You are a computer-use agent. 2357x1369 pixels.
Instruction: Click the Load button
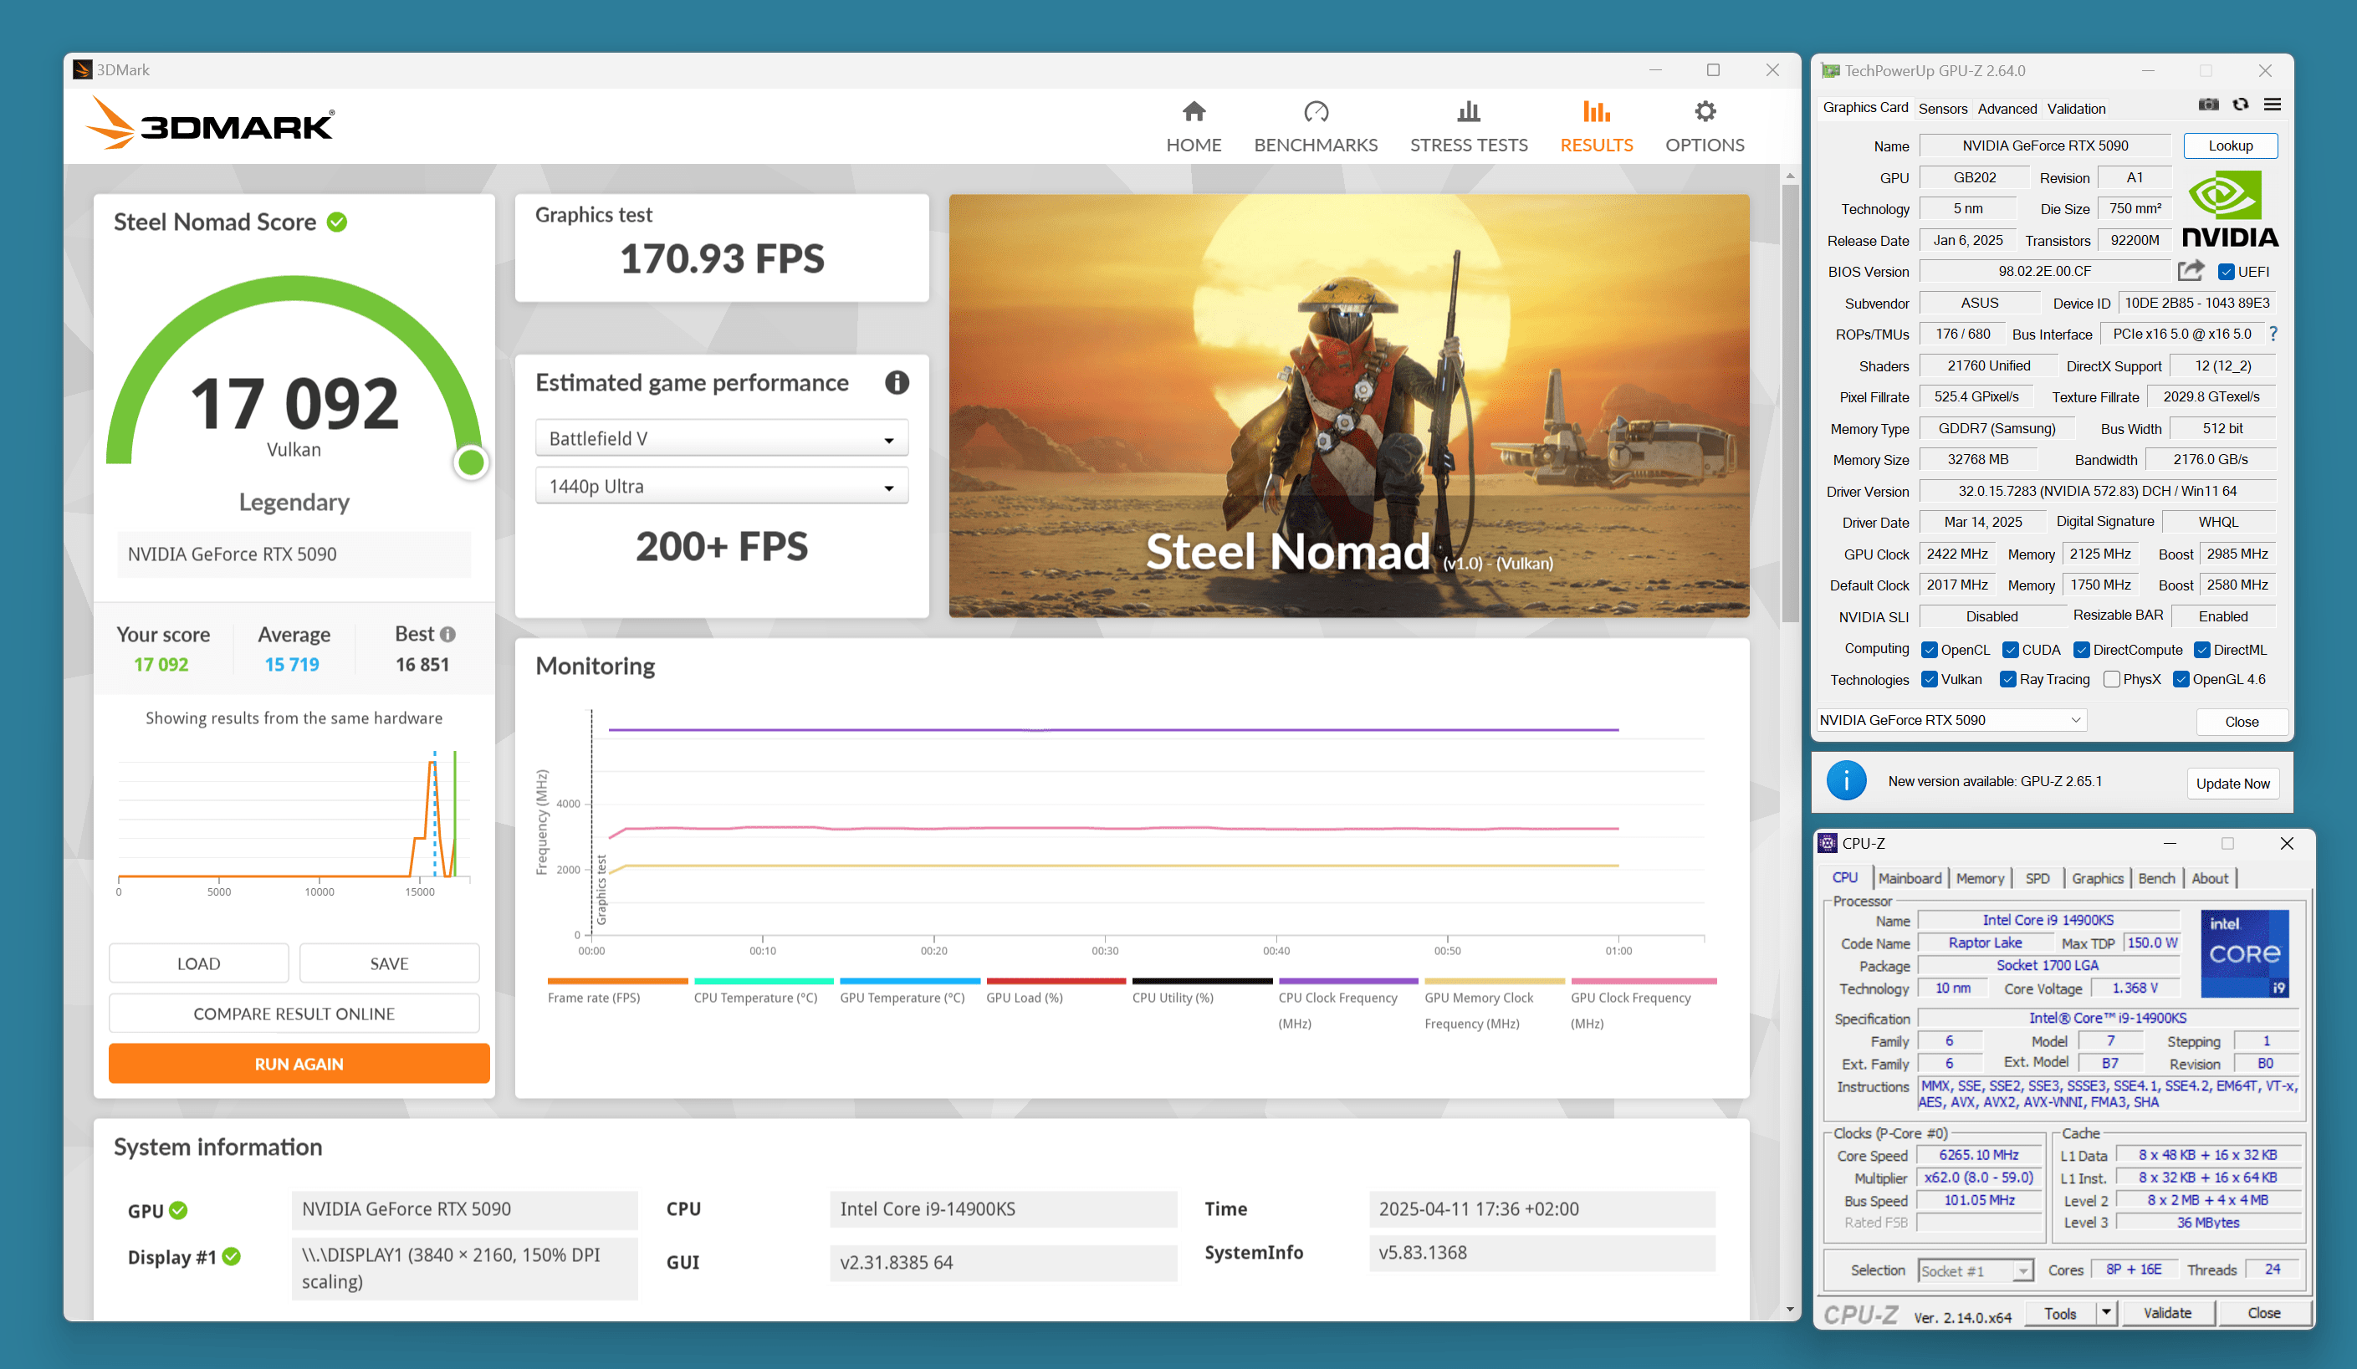[x=198, y=963]
